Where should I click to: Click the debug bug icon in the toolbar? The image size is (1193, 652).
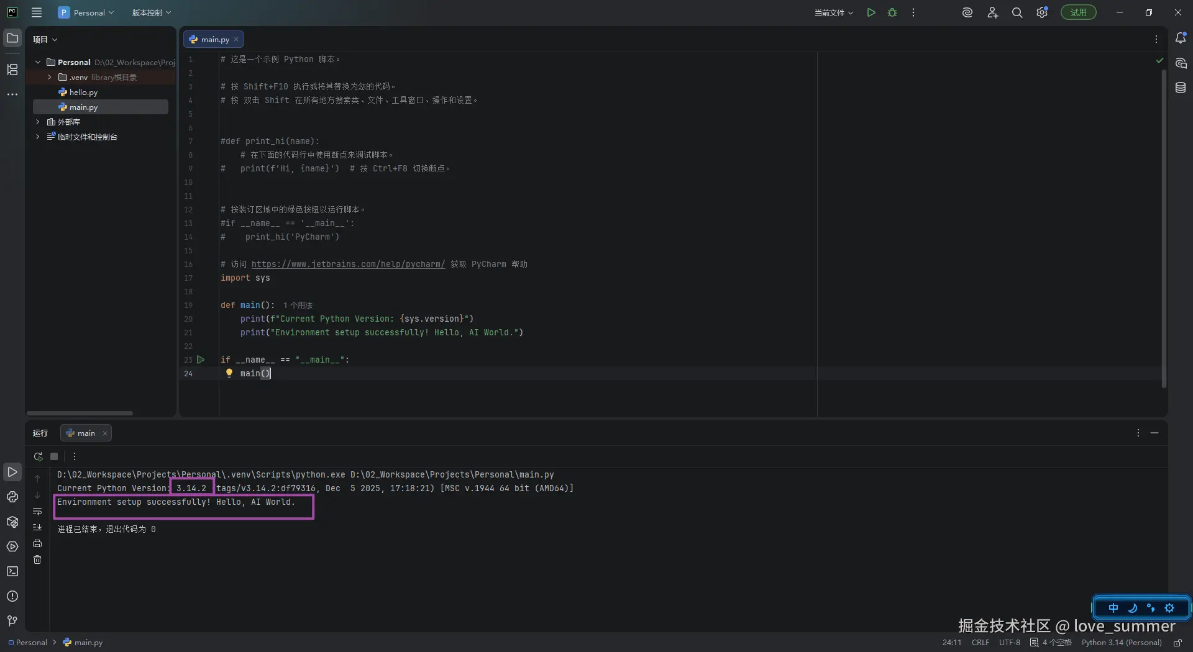click(x=892, y=12)
